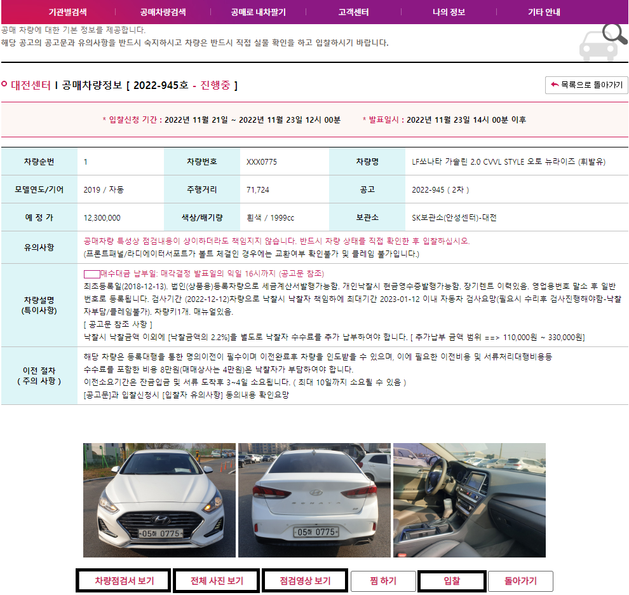
Task: Click the model year value 2019 / 자동
Action: 104,189
